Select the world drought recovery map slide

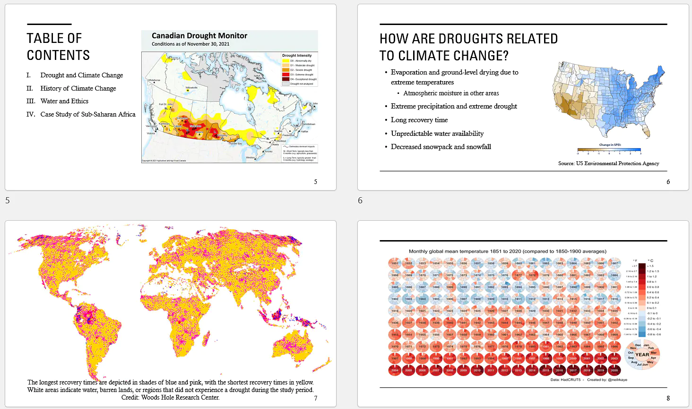171,314
